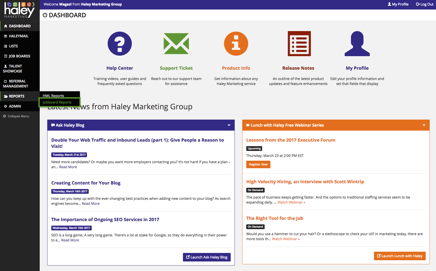
Task: Click the envelope icon beside HaleyMail
Action: [6, 36]
